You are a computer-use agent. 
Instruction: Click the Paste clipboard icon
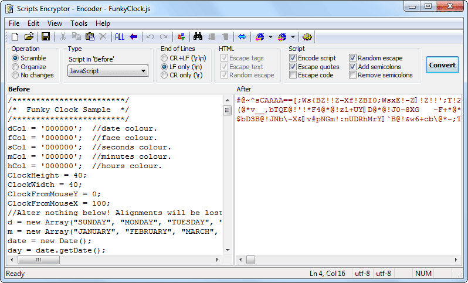pyautogui.click(x=90, y=37)
